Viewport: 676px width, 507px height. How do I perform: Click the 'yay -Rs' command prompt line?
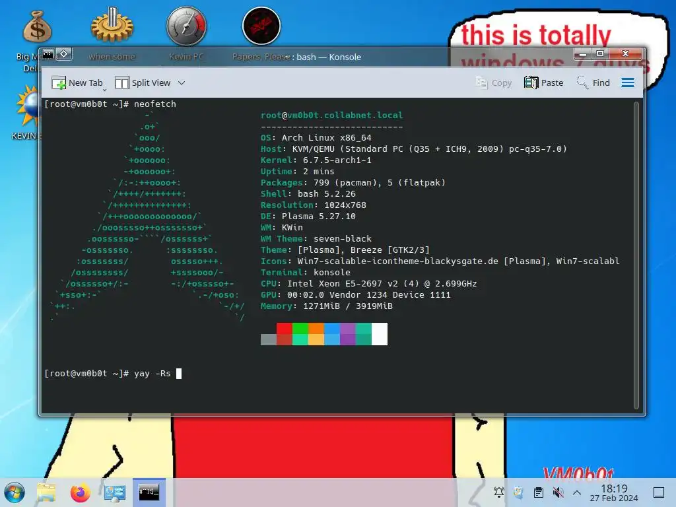(113, 374)
